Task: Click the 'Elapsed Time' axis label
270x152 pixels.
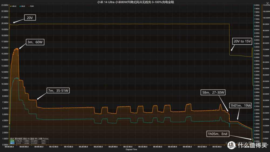Action: click(131, 149)
